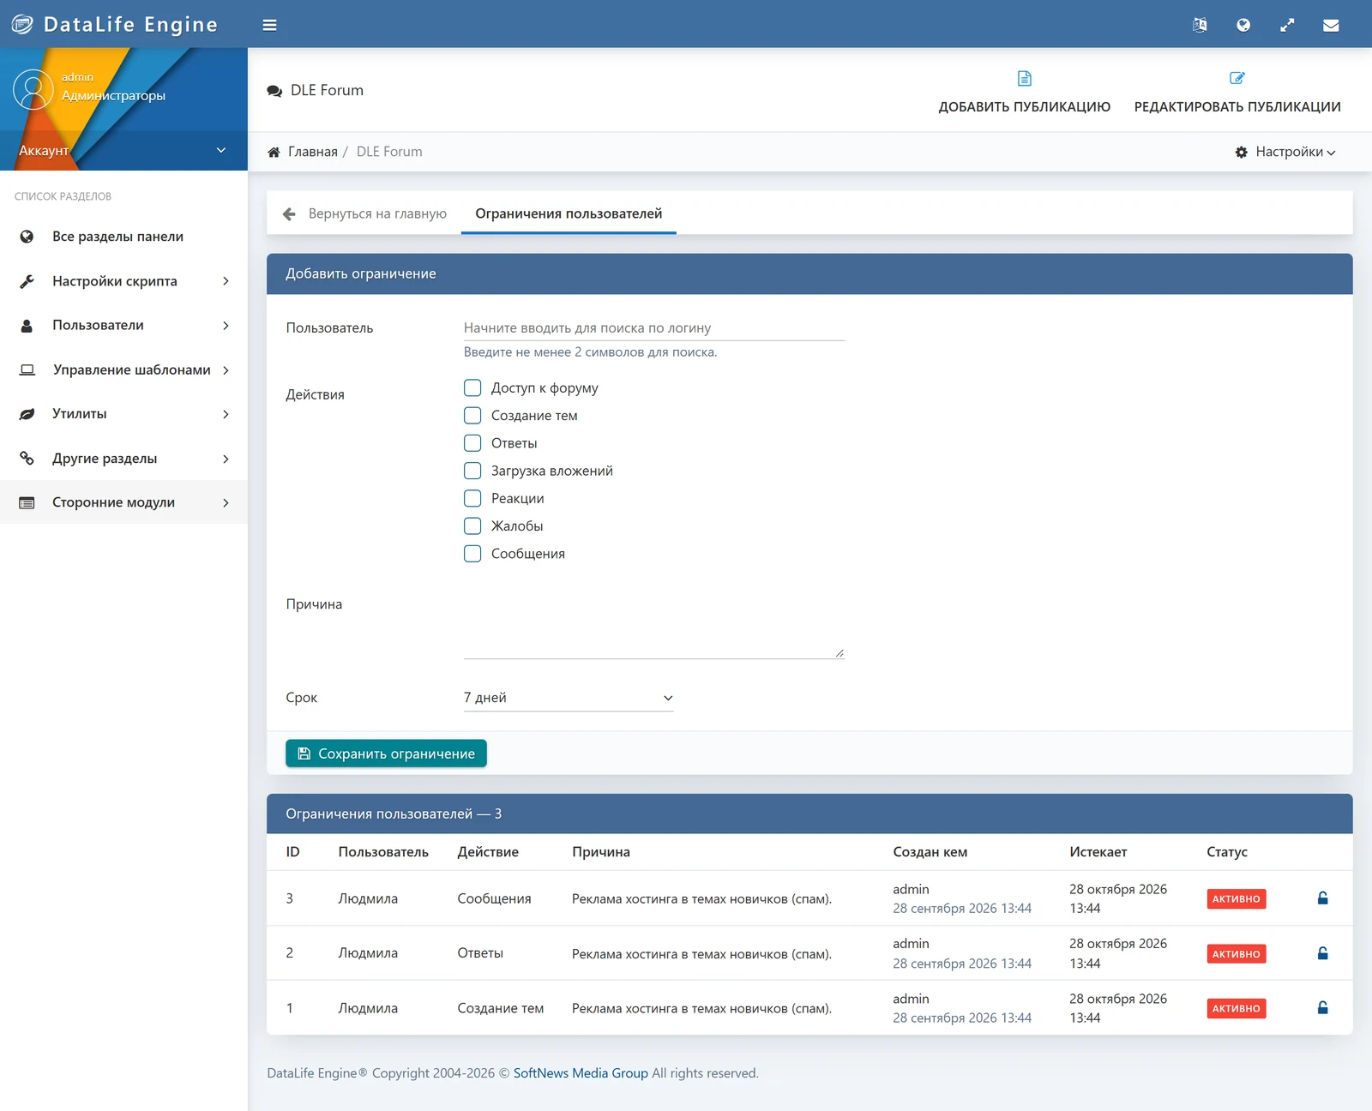
Task: Click the laptop icon beside Управление шаблонами
Action: tap(27, 369)
